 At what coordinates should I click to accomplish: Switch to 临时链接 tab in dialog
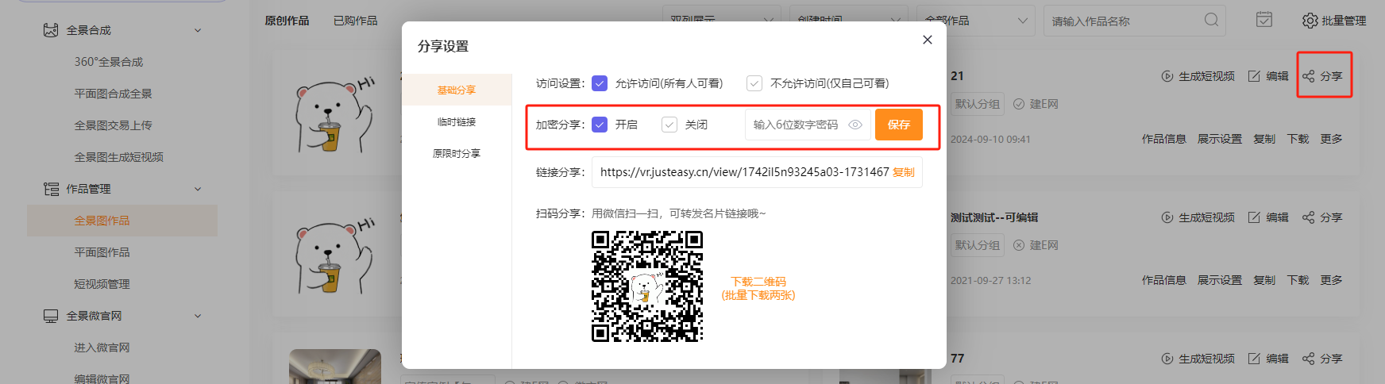tap(457, 122)
